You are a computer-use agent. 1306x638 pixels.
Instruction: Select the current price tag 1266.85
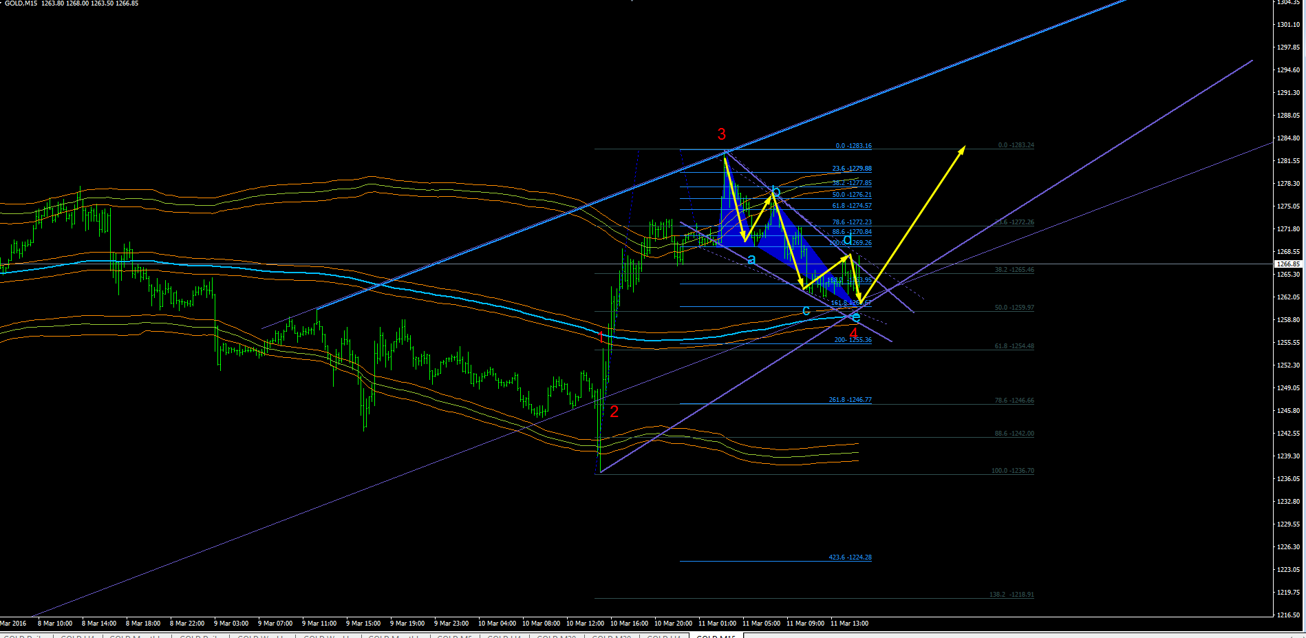pos(1288,264)
